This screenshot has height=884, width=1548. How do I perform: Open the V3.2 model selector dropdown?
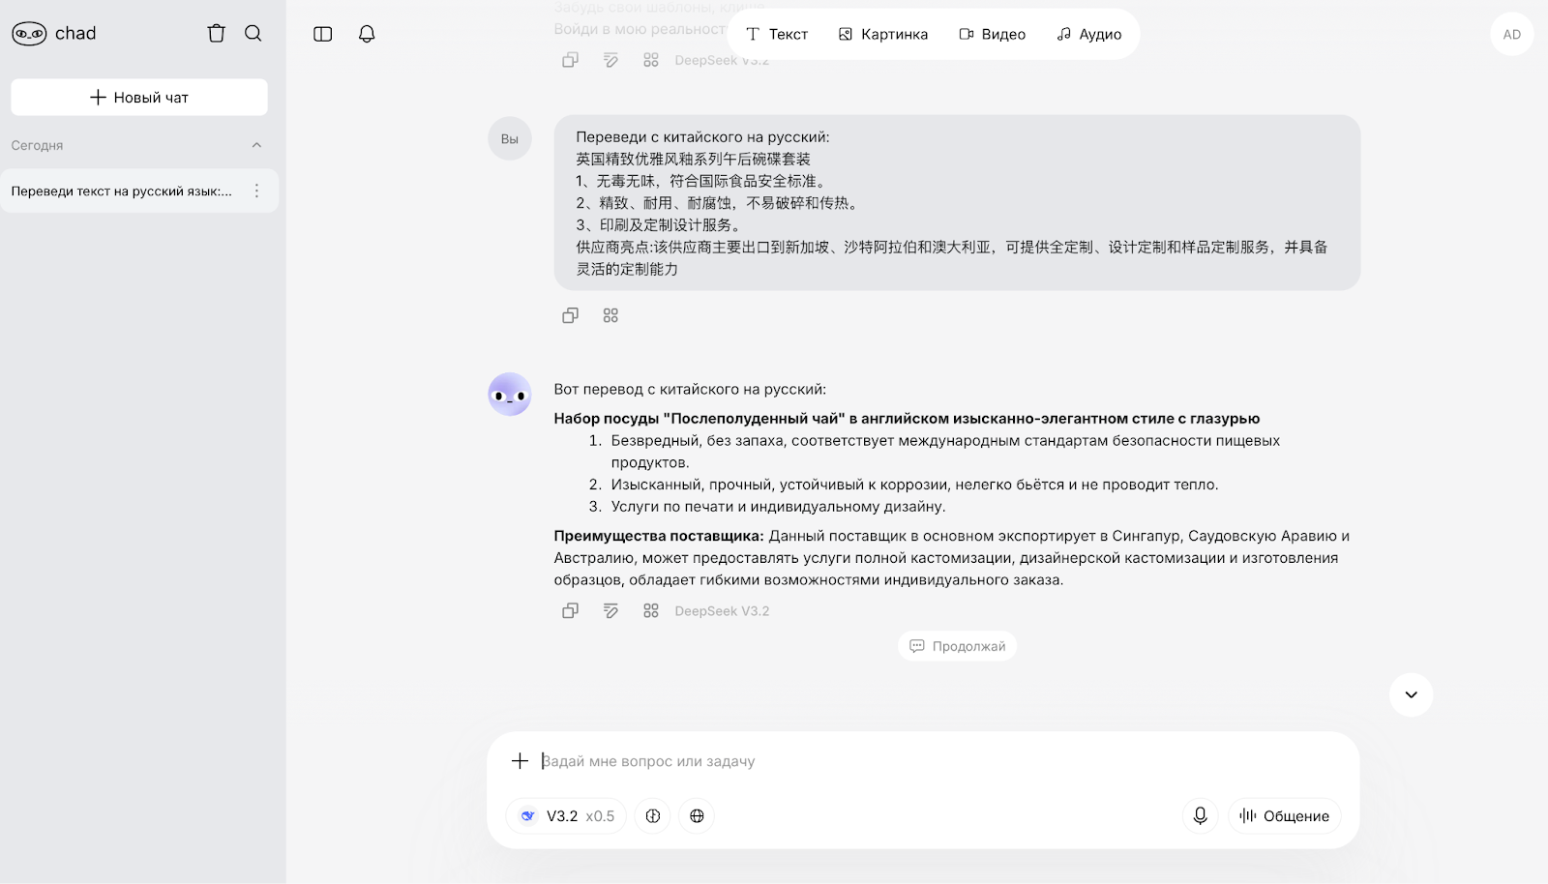567,816
